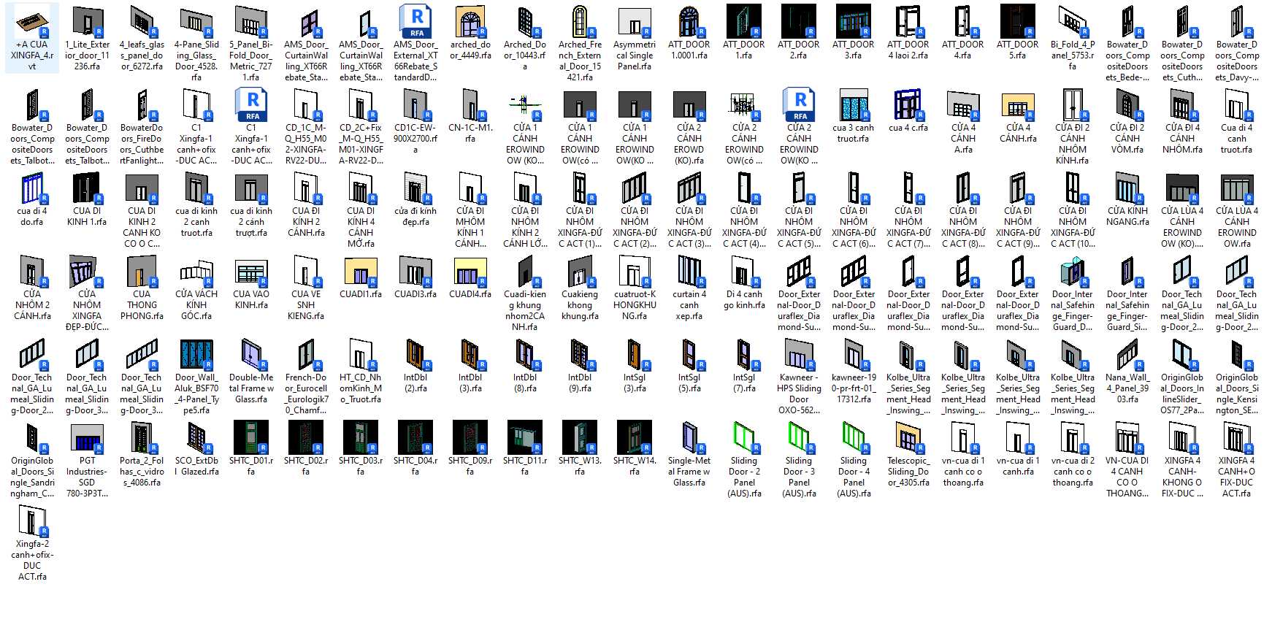Click the vn-cua di 2 canh co o thoang name
This screenshot has width=1272, height=641.
coord(1073,472)
